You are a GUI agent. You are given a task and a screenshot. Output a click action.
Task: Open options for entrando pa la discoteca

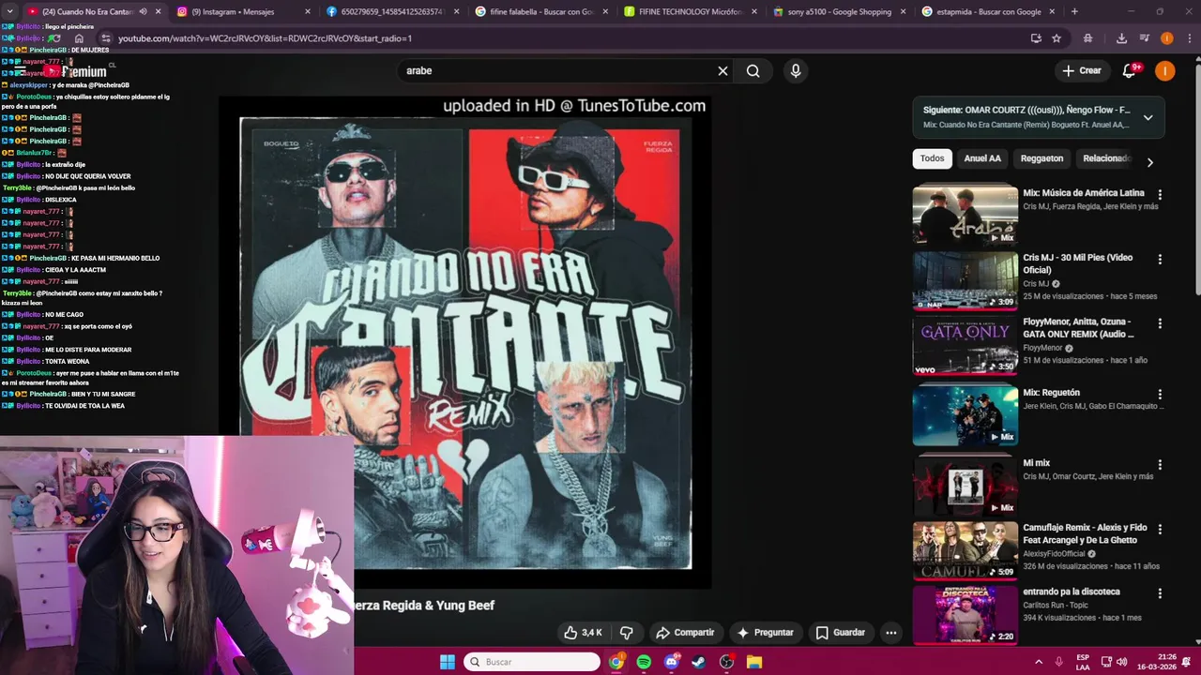(x=1160, y=593)
